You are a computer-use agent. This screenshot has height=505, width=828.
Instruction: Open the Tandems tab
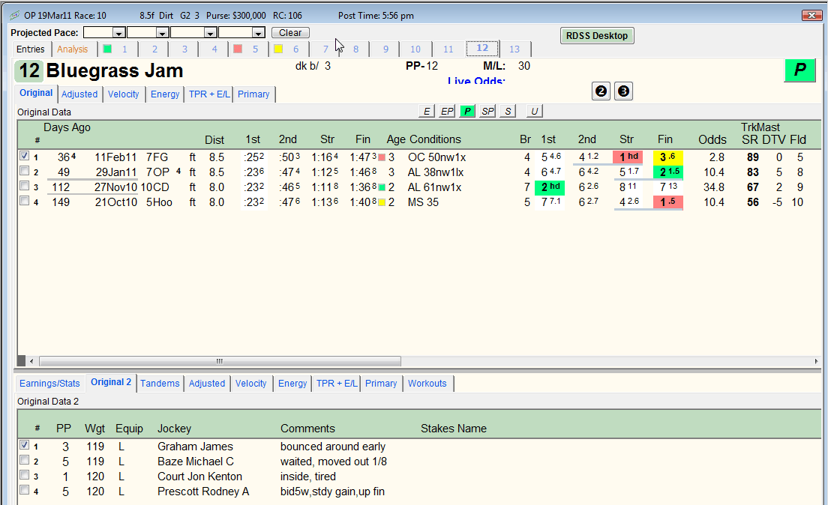[x=160, y=383]
